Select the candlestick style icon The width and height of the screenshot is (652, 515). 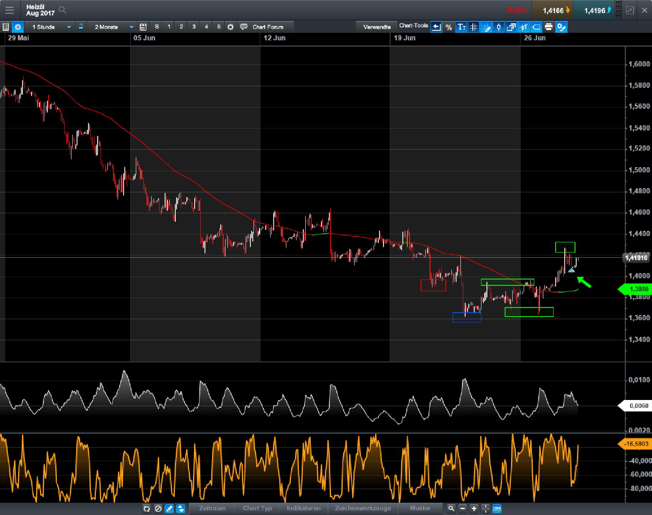point(499,27)
